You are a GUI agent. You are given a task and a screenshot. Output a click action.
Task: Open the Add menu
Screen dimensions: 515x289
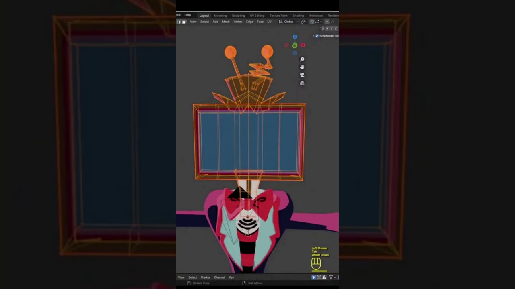(215, 22)
